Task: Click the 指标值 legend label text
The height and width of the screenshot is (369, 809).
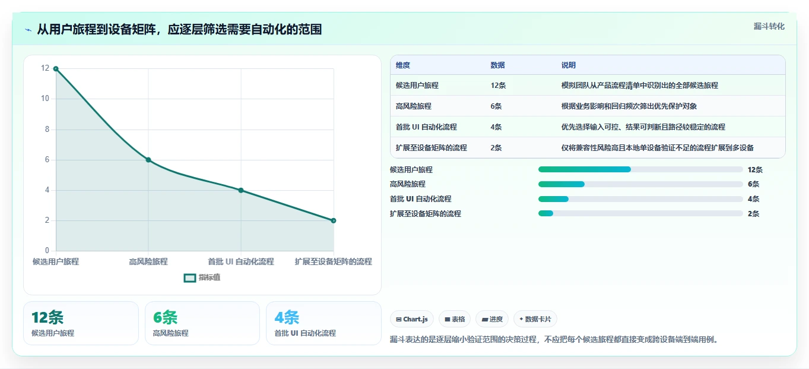Action: coord(210,277)
